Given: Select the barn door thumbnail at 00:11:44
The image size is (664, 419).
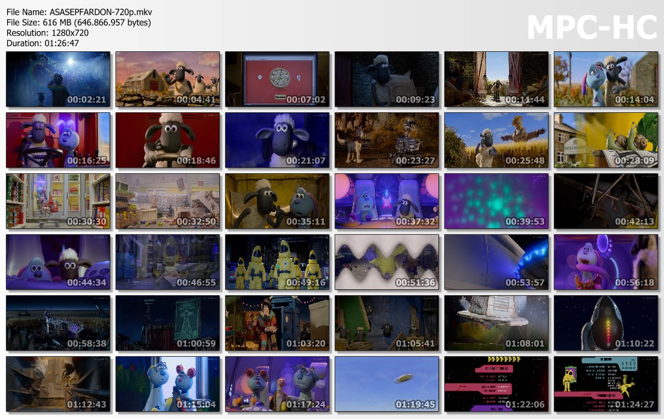Looking at the screenshot, I should coord(496,79).
